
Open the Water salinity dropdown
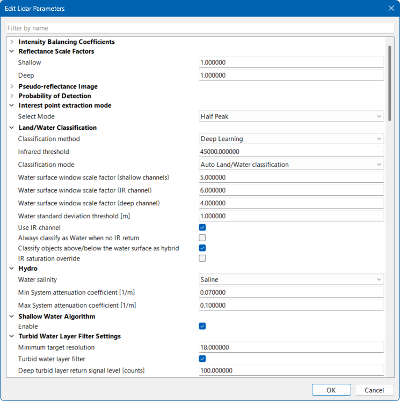pos(291,279)
